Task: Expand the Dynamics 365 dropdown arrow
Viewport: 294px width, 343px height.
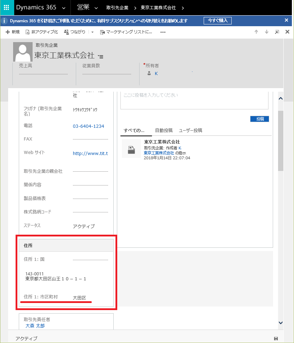Action: [x=64, y=8]
